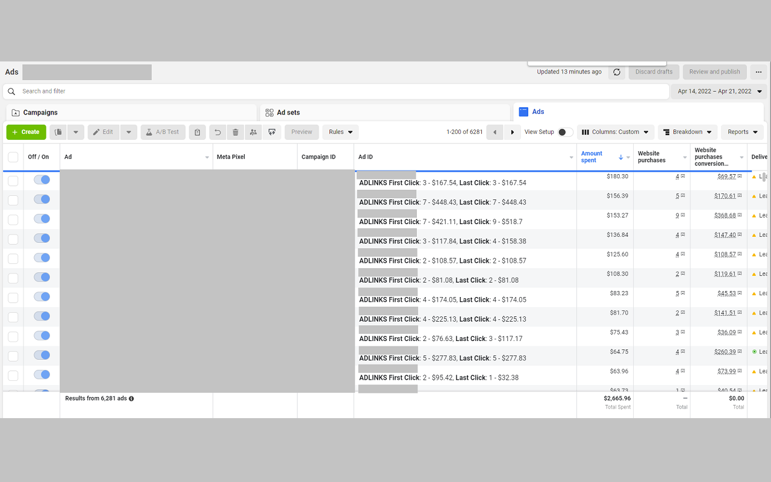Image resolution: width=771 pixels, height=482 pixels.
Task: Switch to the Ad sets tab
Action: coord(288,113)
